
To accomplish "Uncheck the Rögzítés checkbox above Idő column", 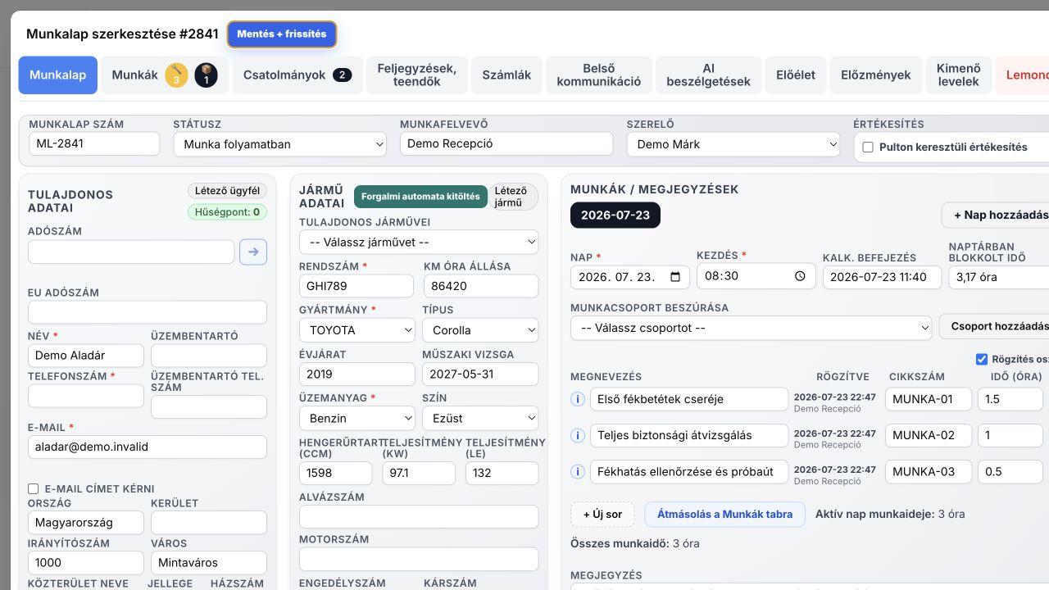I will pyautogui.click(x=982, y=359).
